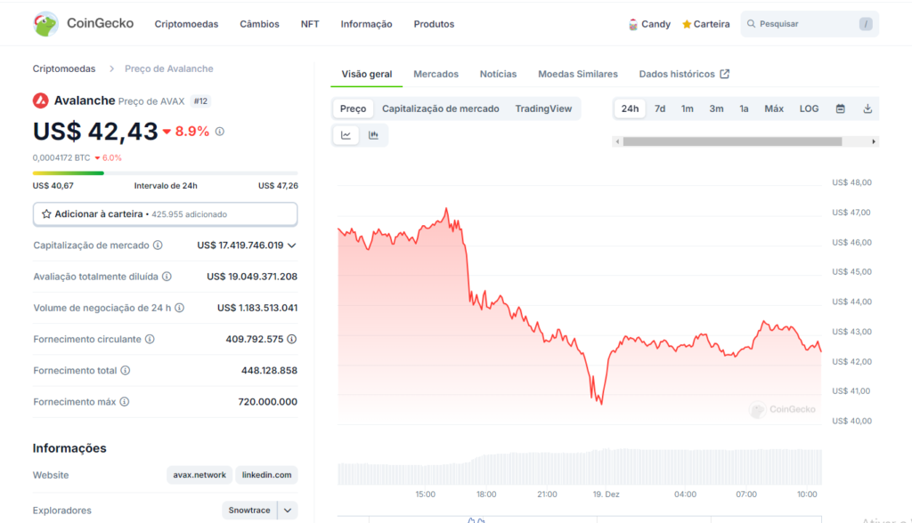The width and height of the screenshot is (912, 523).
Task: Expand market cap details chevron
Action: (292, 245)
